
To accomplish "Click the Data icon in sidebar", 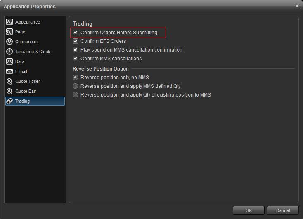I will point(9,61).
